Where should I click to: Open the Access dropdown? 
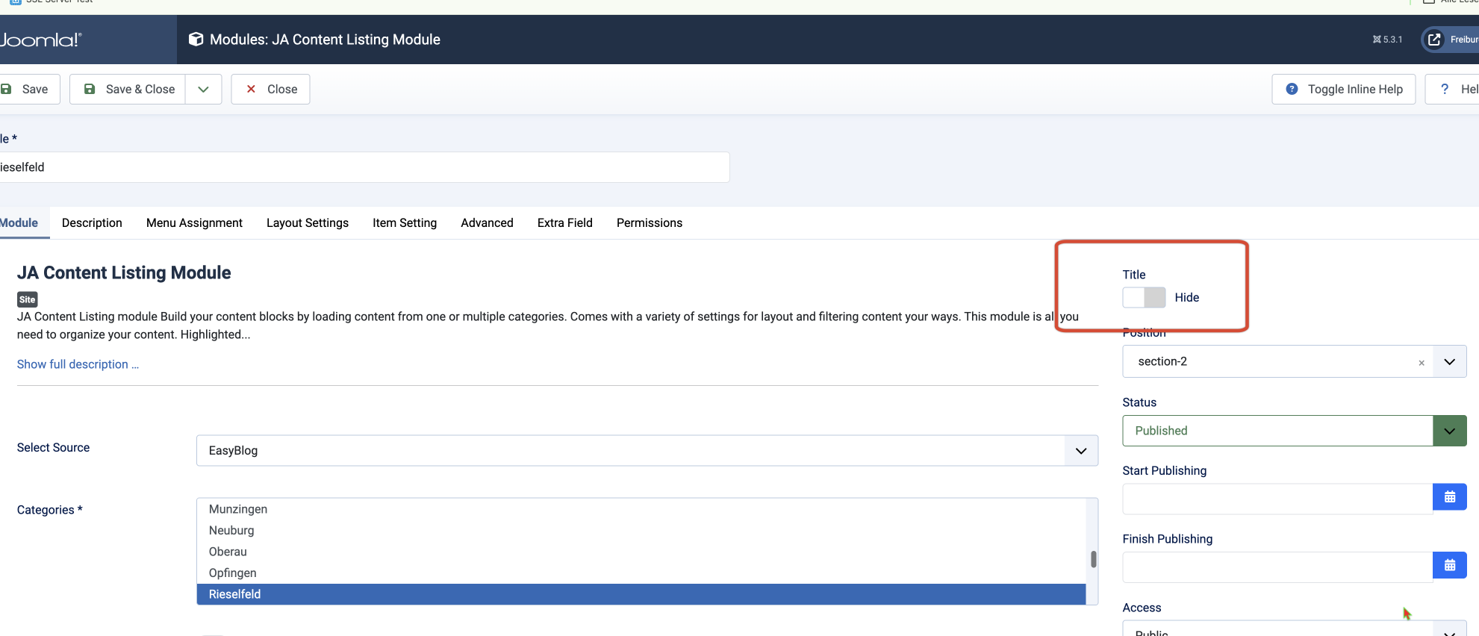(1295, 629)
